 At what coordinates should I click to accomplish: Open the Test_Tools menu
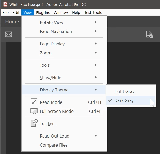[93, 13]
